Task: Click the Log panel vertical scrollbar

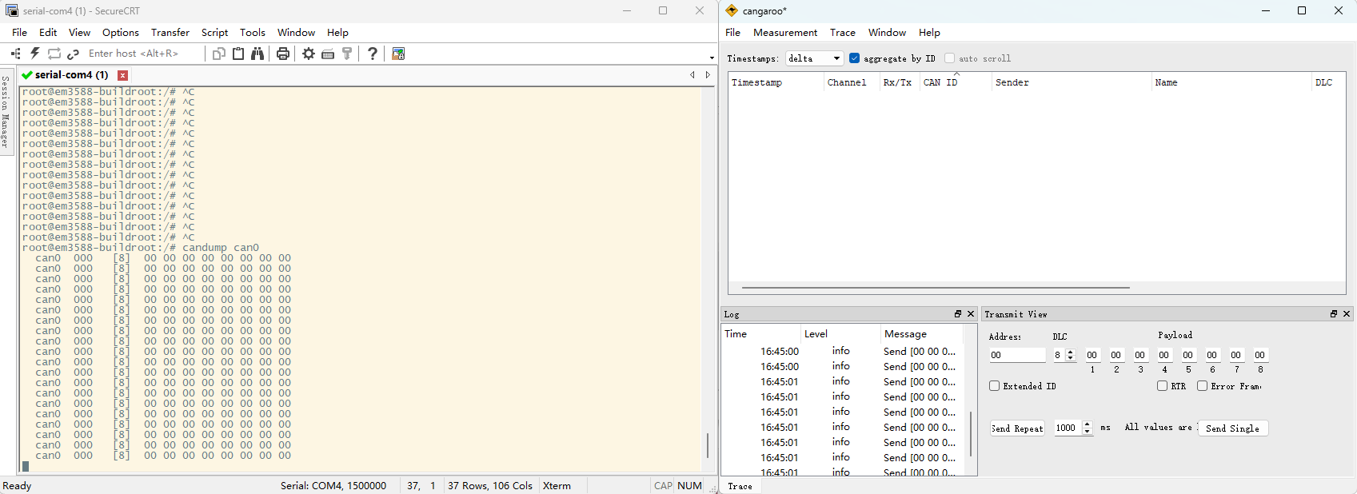Action: pos(971,434)
